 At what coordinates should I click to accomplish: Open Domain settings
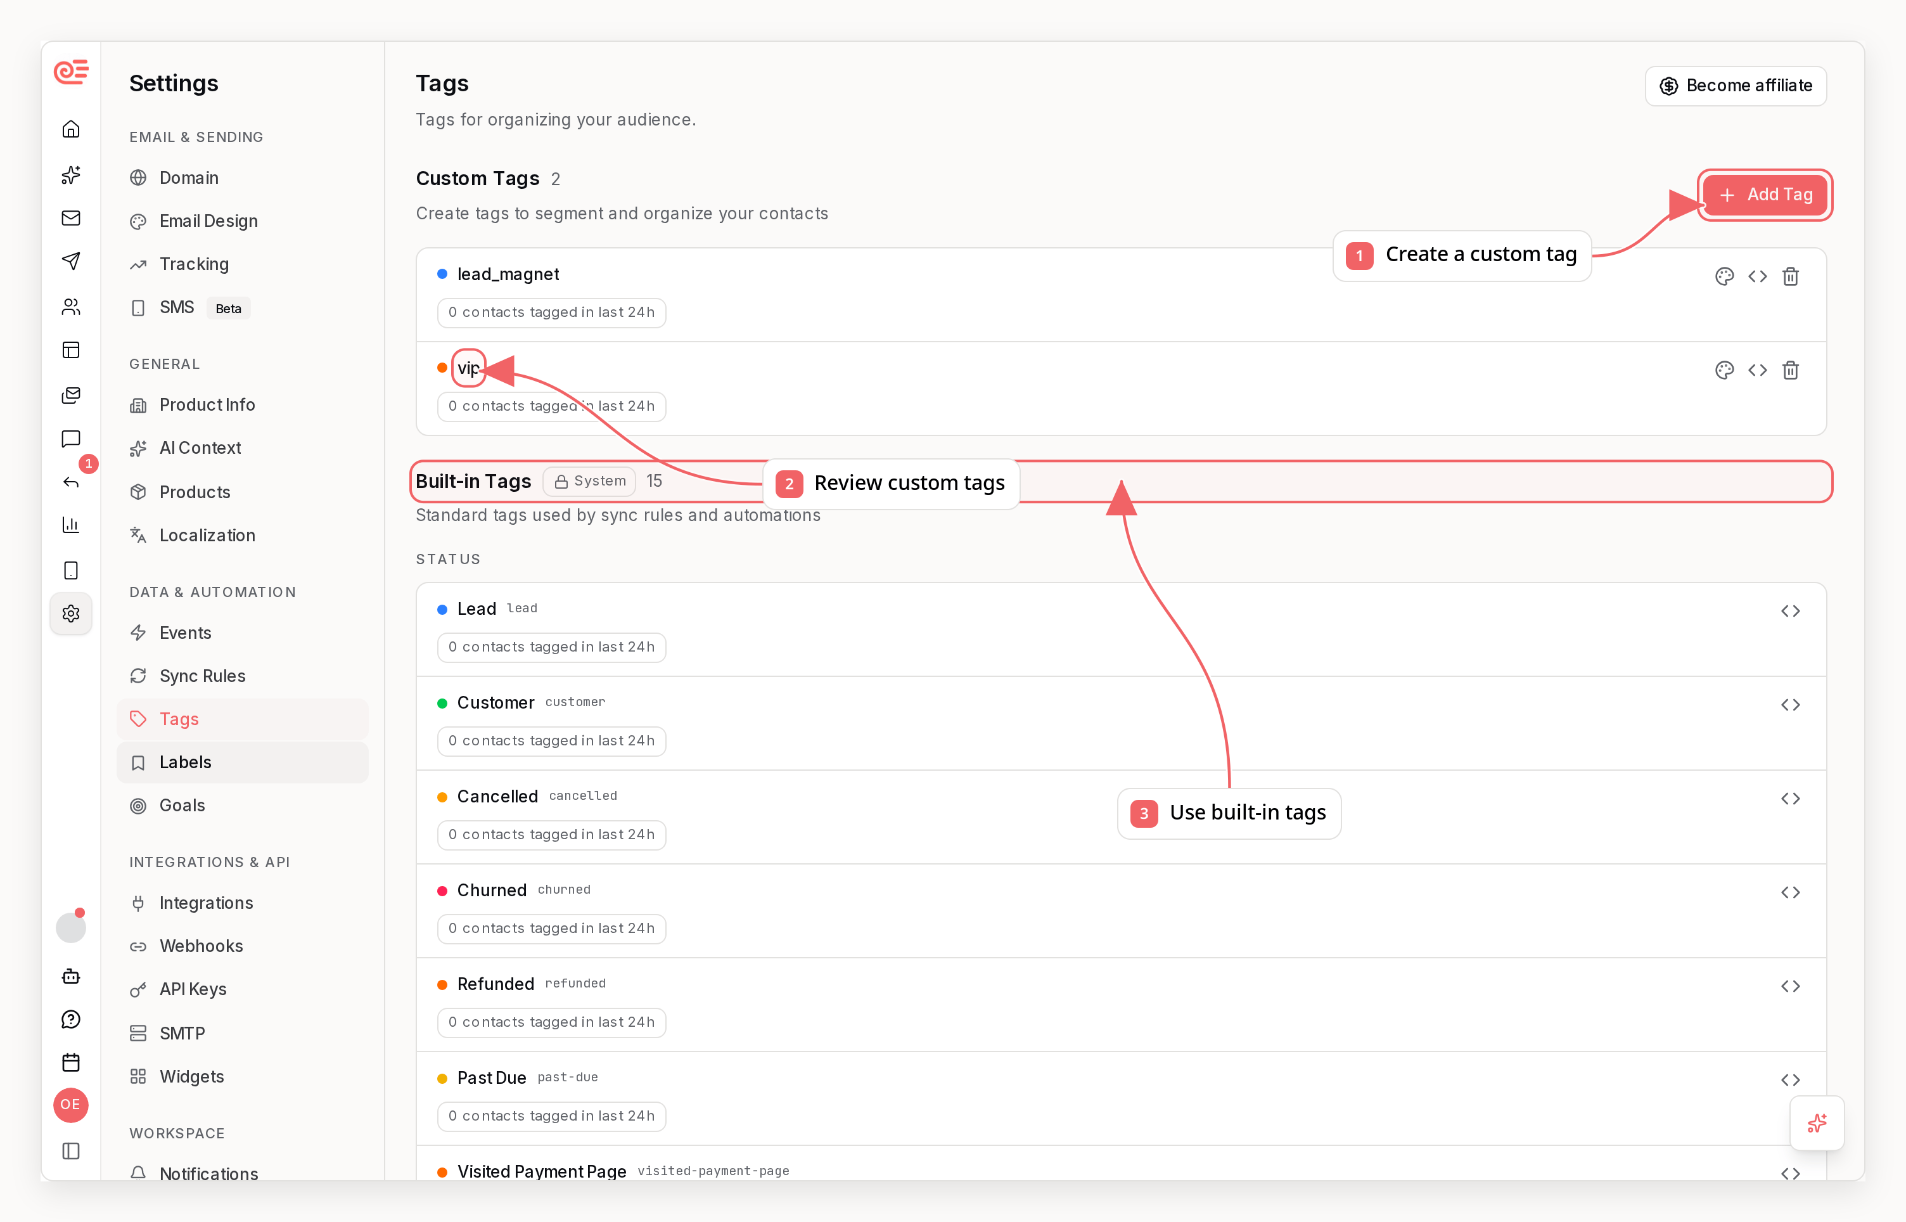pyautogui.click(x=242, y=177)
